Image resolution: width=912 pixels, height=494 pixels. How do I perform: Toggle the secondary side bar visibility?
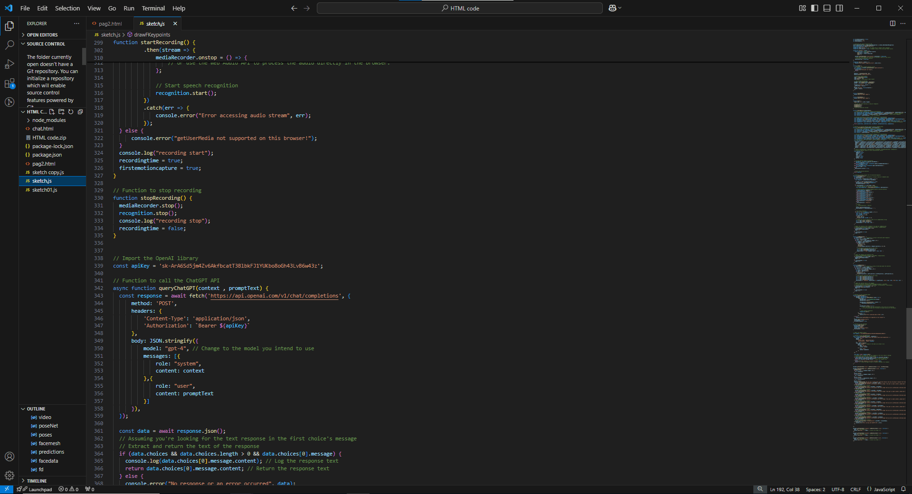[x=839, y=8]
